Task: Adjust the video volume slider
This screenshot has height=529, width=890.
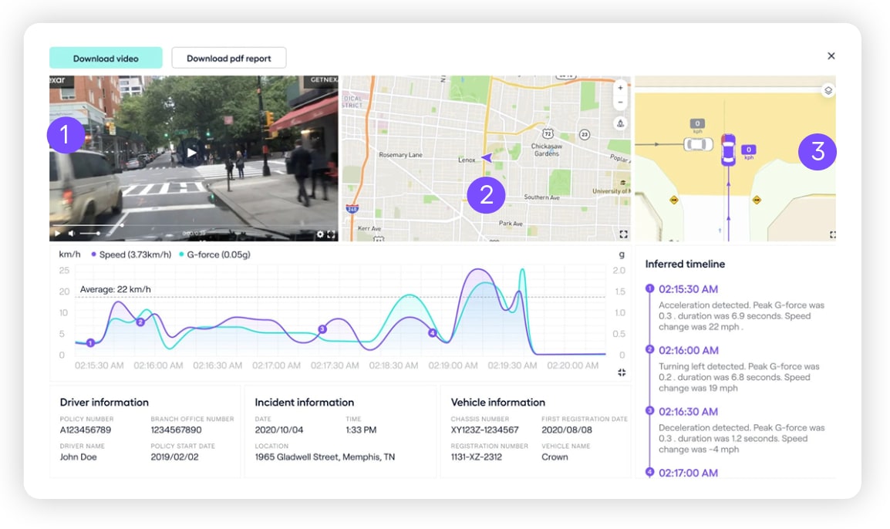Action: pos(89,234)
